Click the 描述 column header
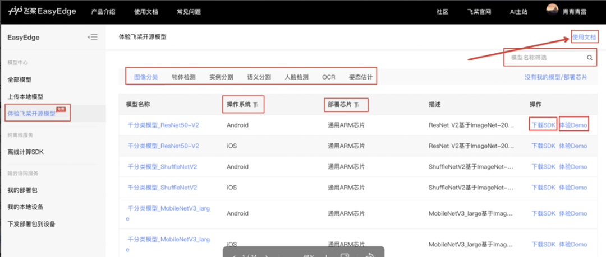This screenshot has height=257, width=606. [435, 105]
